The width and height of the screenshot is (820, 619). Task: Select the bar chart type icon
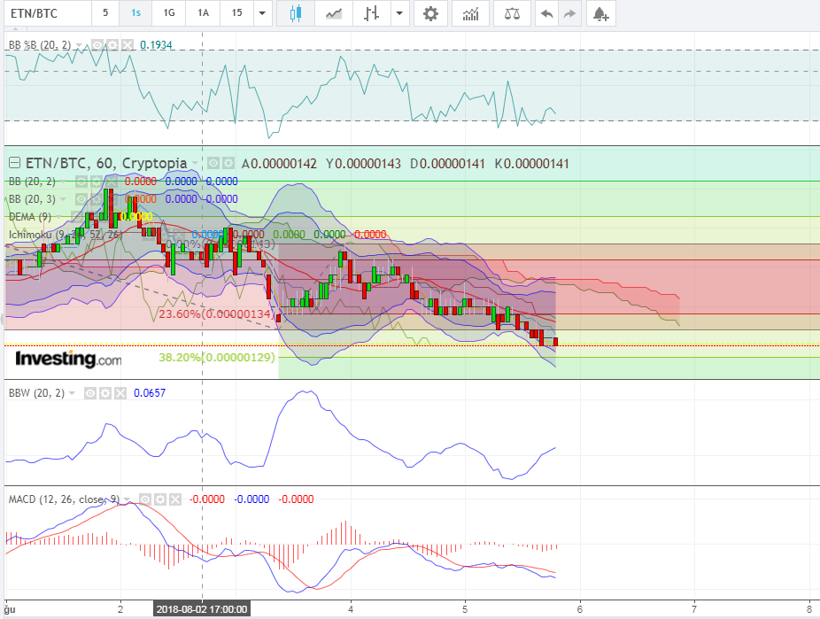point(371,13)
